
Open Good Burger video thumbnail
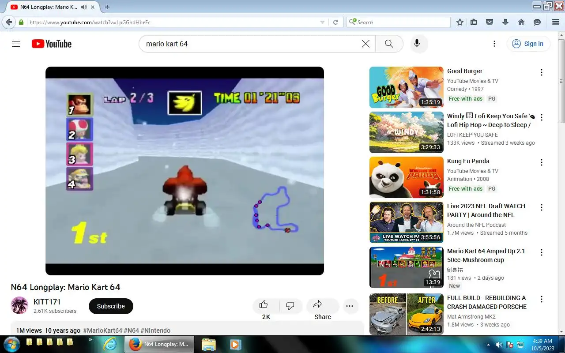click(406, 87)
